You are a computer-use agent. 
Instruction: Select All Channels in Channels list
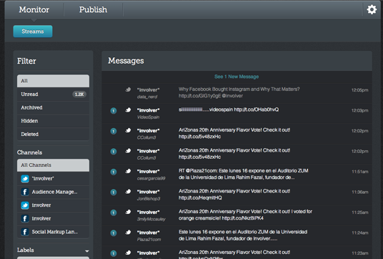(54, 165)
